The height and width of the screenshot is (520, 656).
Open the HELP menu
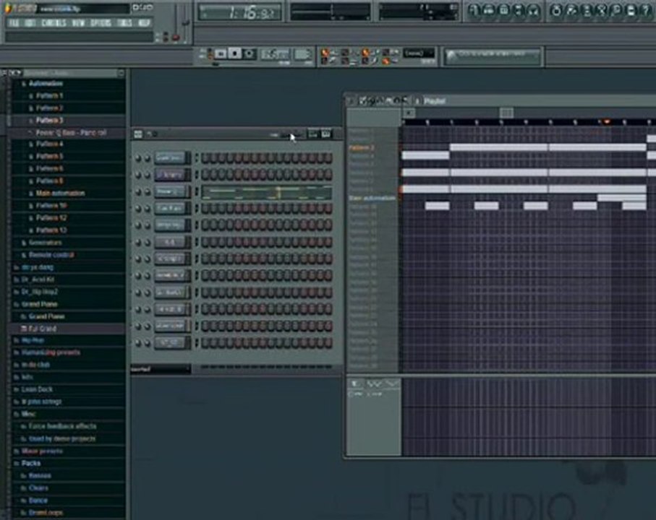pyautogui.click(x=144, y=22)
